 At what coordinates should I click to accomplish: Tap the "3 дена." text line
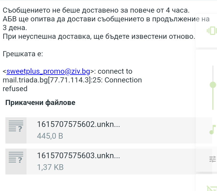pyautogui.click(x=15, y=28)
